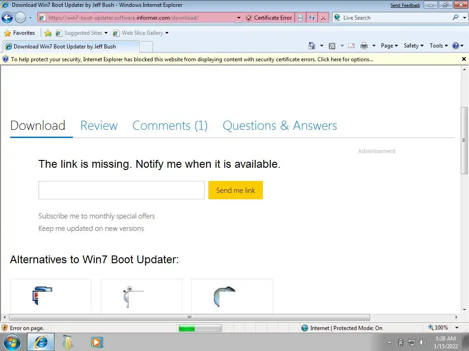Open the recent pages dropdown arrow
This screenshot has height=351, width=469.
(x=30, y=18)
